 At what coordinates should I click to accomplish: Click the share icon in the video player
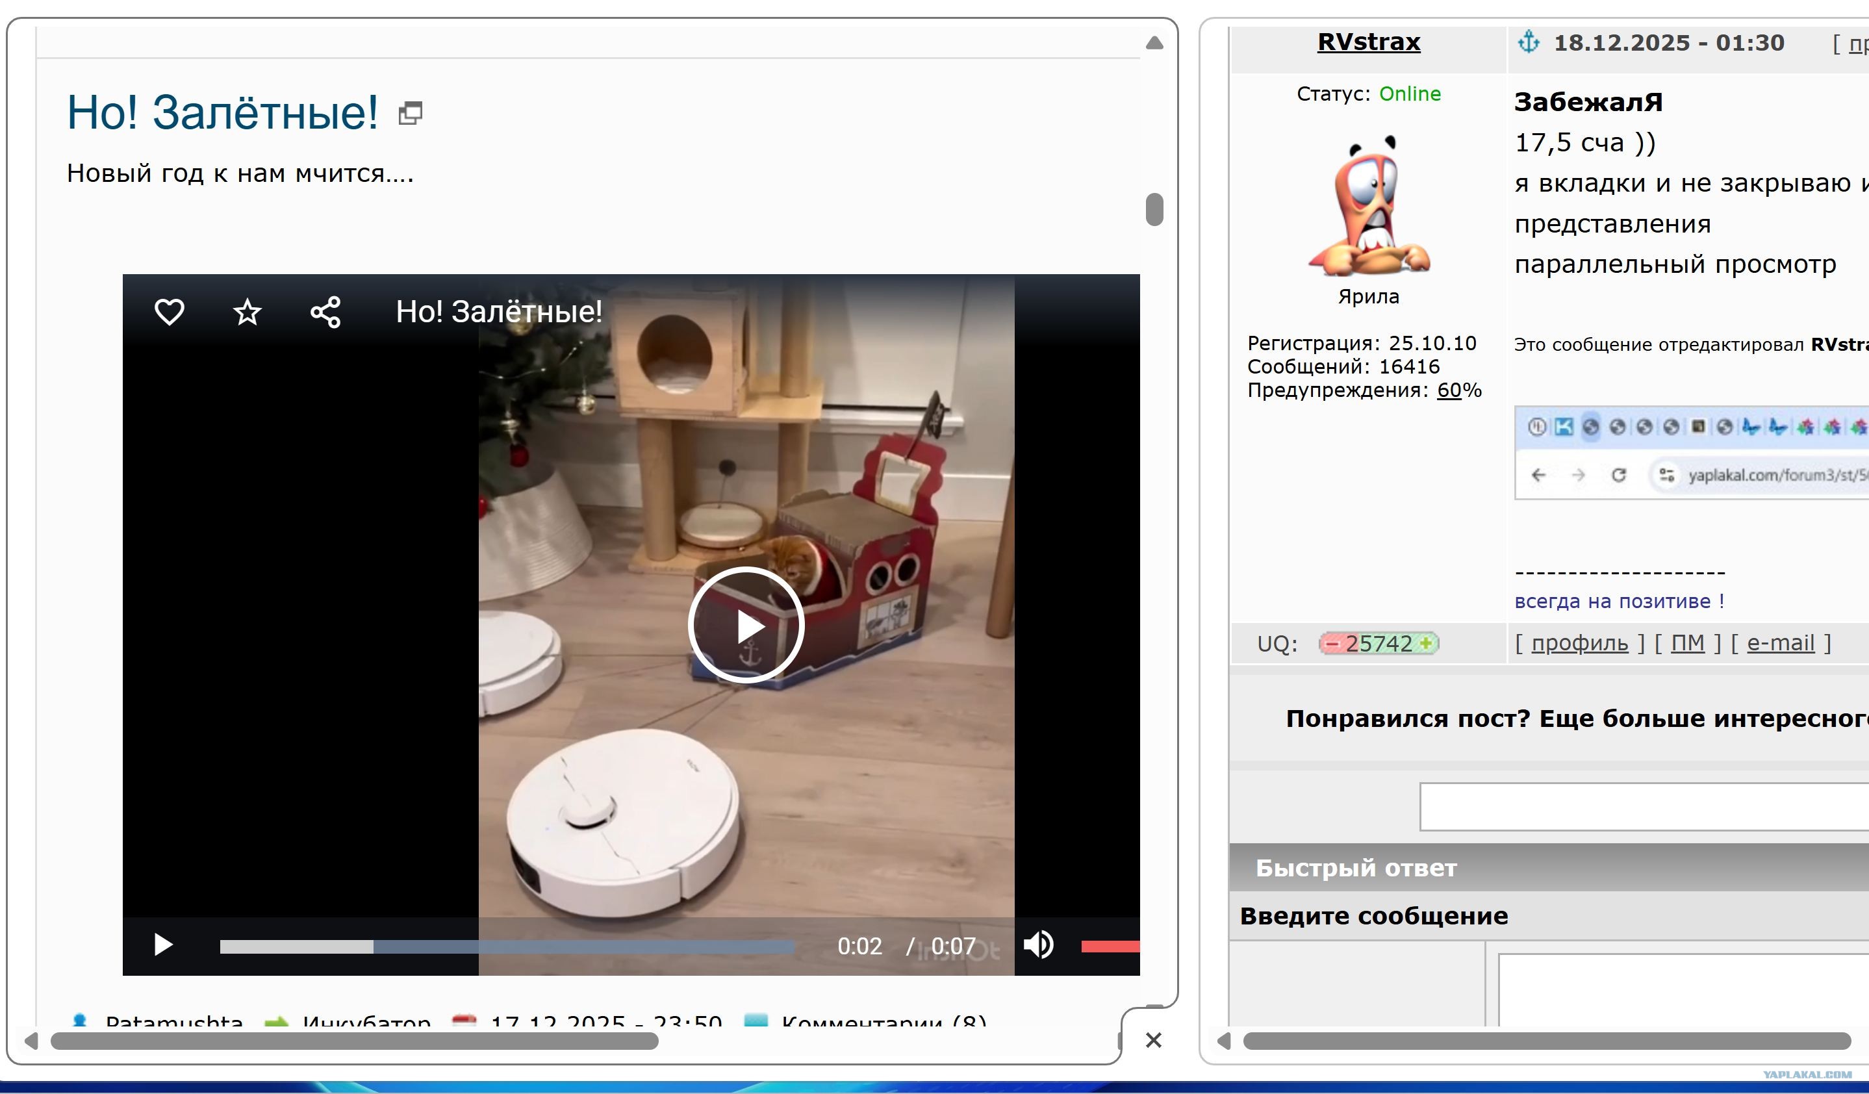pyautogui.click(x=325, y=312)
